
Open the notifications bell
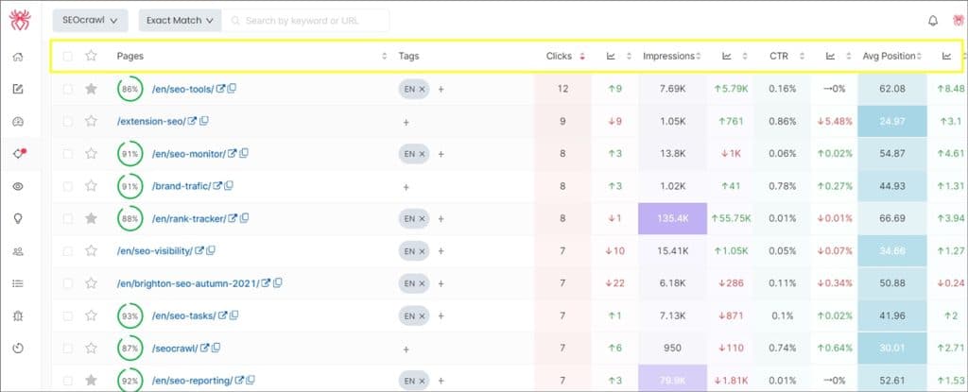pyautogui.click(x=933, y=21)
